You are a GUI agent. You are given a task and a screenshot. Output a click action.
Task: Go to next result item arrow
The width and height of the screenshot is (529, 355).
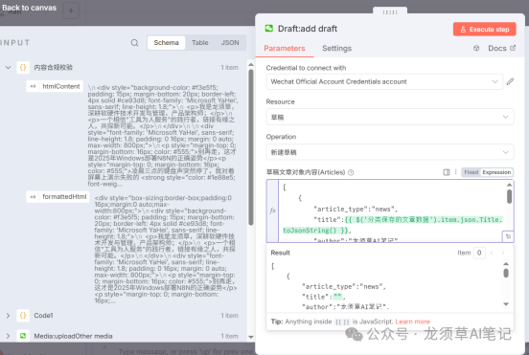[503, 253]
